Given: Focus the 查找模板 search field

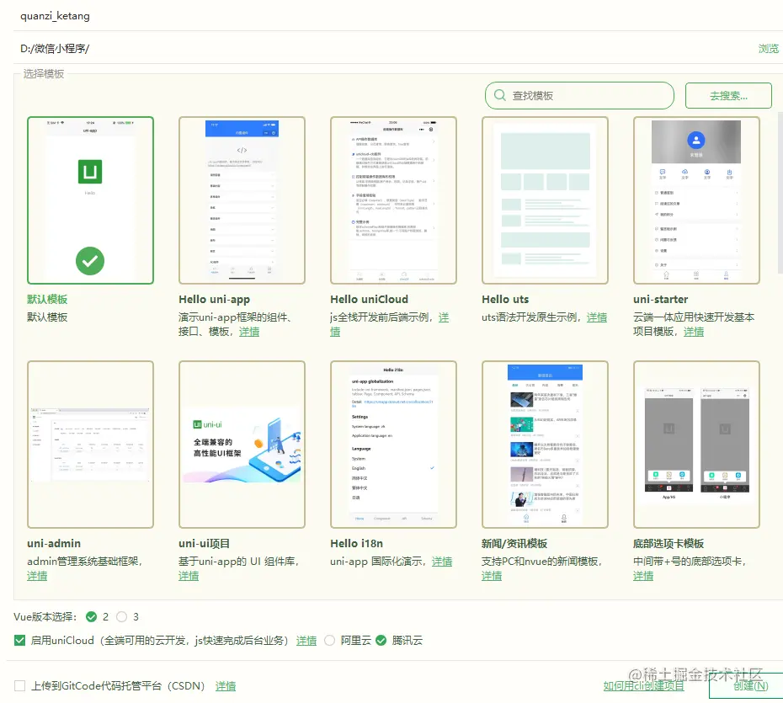Looking at the screenshot, I should [579, 95].
